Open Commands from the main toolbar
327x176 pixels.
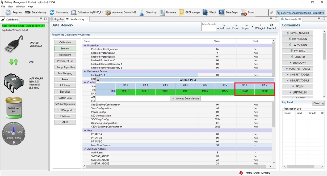(x=59, y=12)
